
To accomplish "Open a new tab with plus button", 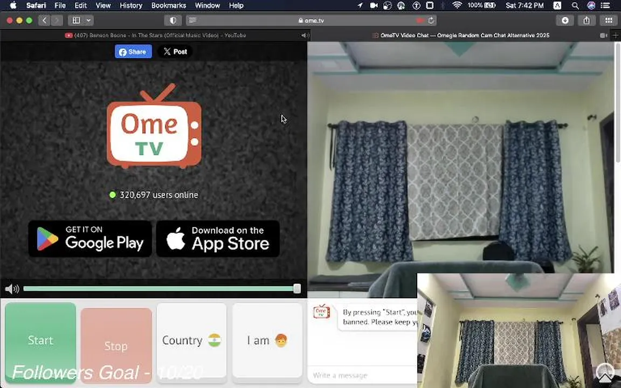I will pyautogui.click(x=616, y=35).
